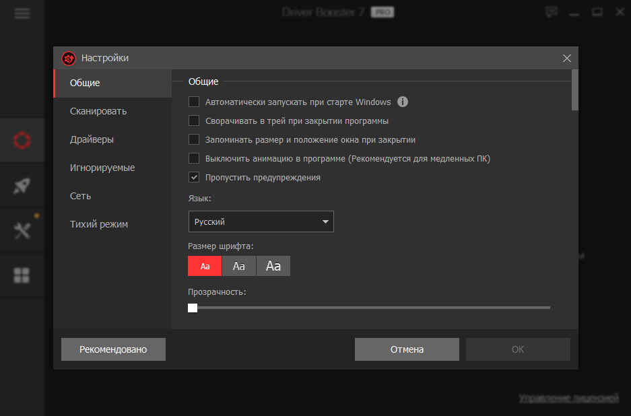Click the Прозрачность slider handle
The height and width of the screenshot is (416, 631).
(193, 308)
